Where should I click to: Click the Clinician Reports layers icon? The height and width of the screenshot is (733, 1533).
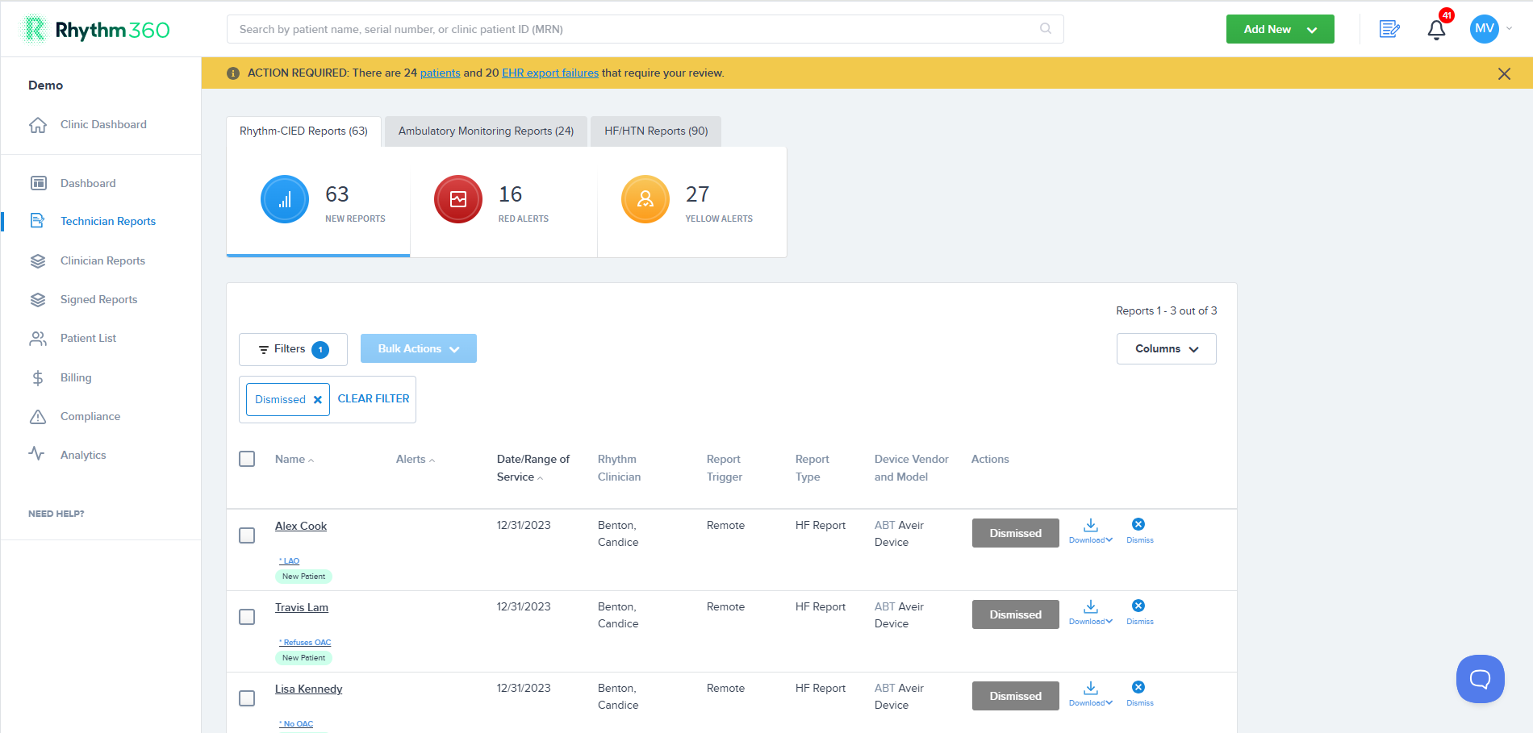(x=38, y=260)
